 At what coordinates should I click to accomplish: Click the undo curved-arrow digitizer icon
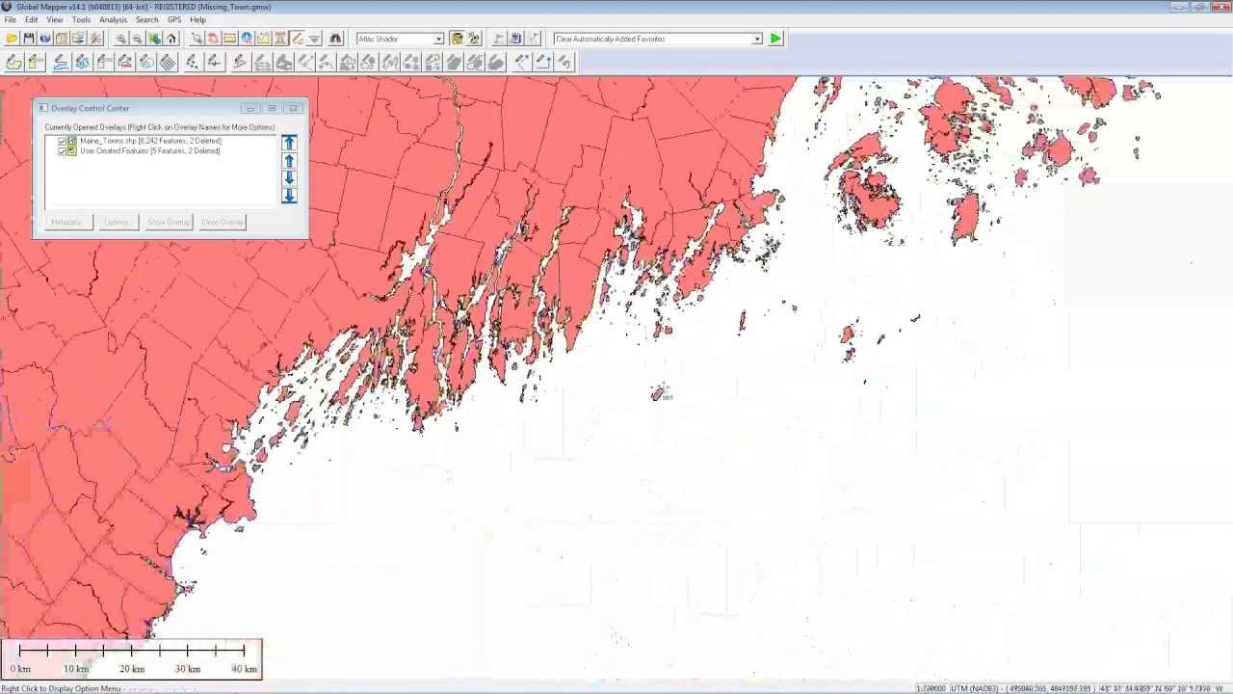564,62
